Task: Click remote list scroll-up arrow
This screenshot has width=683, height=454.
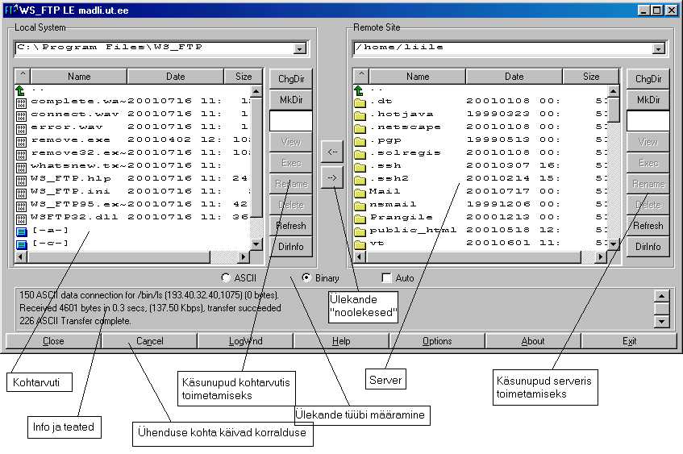Action: click(x=614, y=91)
